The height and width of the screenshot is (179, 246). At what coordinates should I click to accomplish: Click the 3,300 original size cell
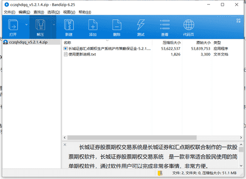[205, 54]
